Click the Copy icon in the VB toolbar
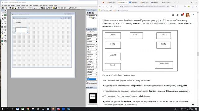The height and width of the screenshot is (111, 199). (21, 8)
